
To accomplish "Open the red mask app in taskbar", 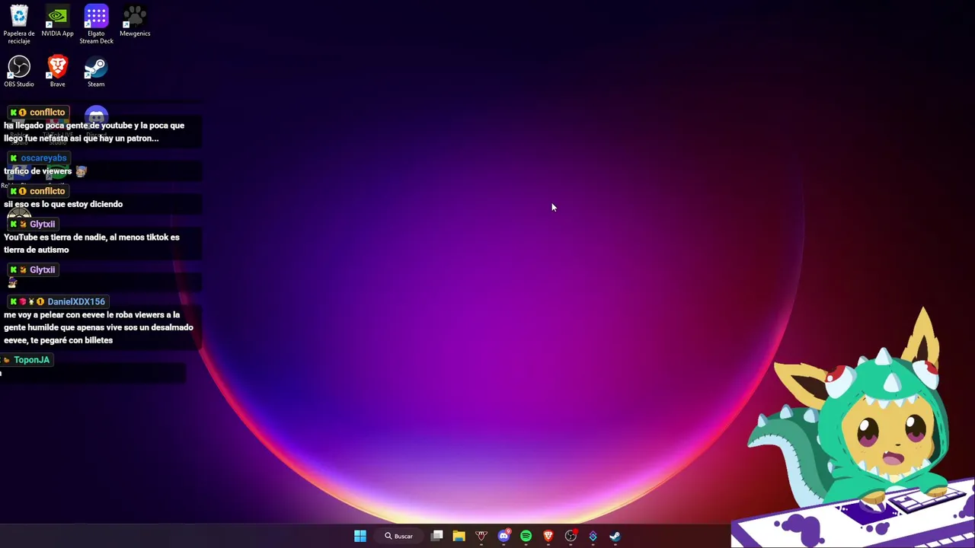I will pyautogui.click(x=481, y=536).
